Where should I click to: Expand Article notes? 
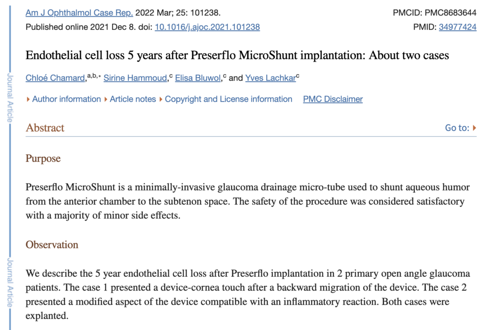coord(133,99)
